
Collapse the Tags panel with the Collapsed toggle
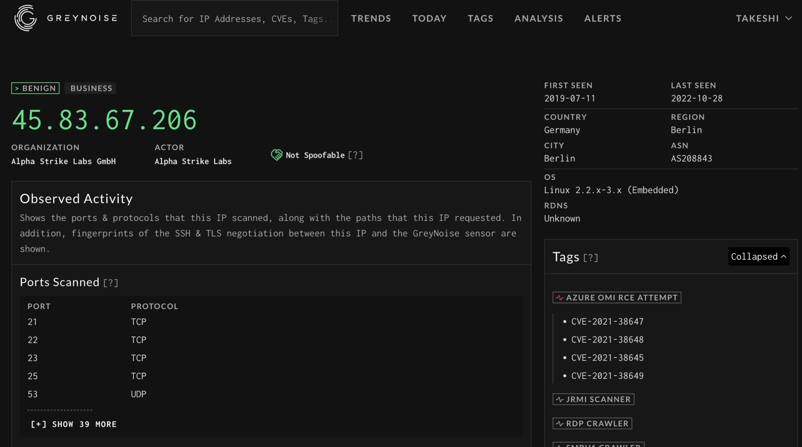tap(758, 257)
